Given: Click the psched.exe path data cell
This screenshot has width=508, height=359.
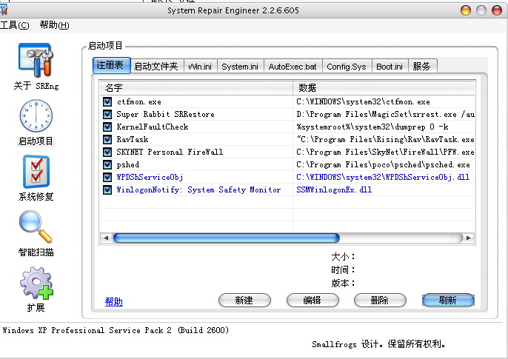Looking at the screenshot, I should click(384, 165).
